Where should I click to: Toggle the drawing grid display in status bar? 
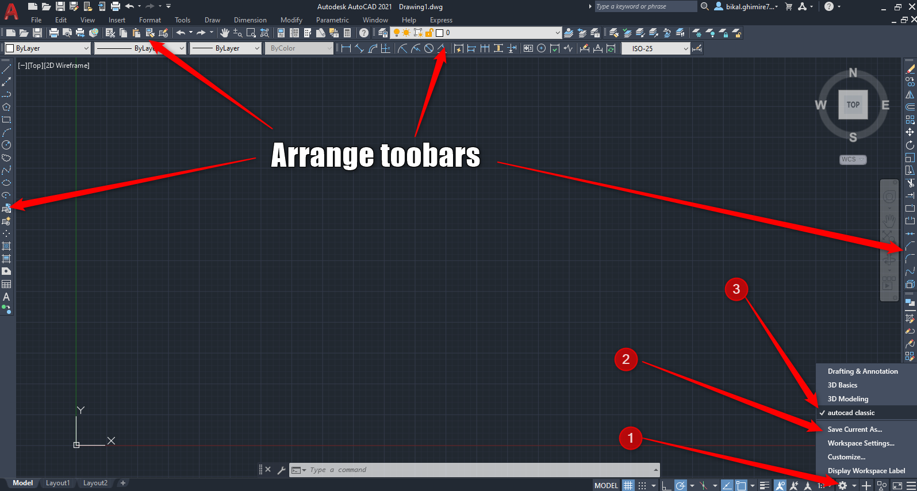point(628,485)
